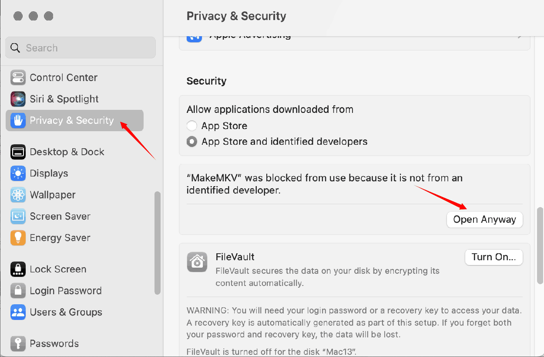Select the Desktop & Dock icon
The image size is (544, 357).
[x=18, y=152]
